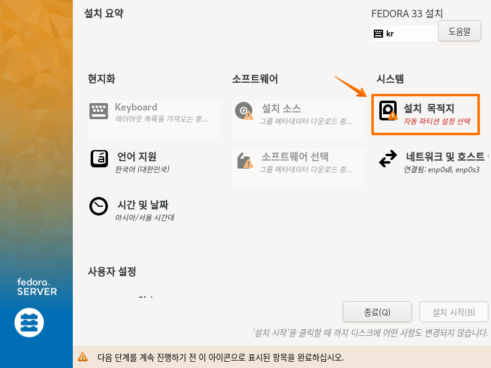Click the 연결됨: enp0s8, enp0s3 status text

tap(442, 170)
